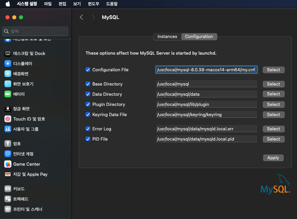Click Select for PID File
This screenshot has height=219, width=297.
[x=274, y=139]
